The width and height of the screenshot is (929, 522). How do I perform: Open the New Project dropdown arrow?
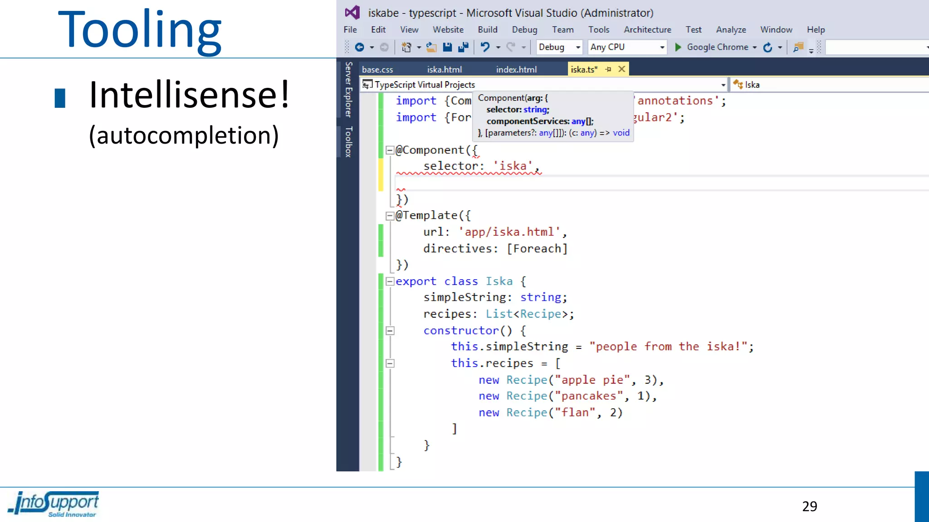(419, 48)
